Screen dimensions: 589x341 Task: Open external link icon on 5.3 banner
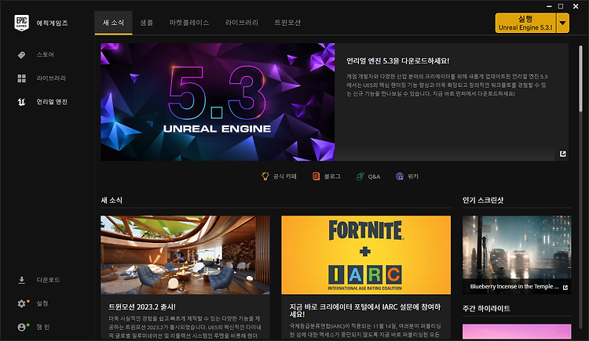562,154
